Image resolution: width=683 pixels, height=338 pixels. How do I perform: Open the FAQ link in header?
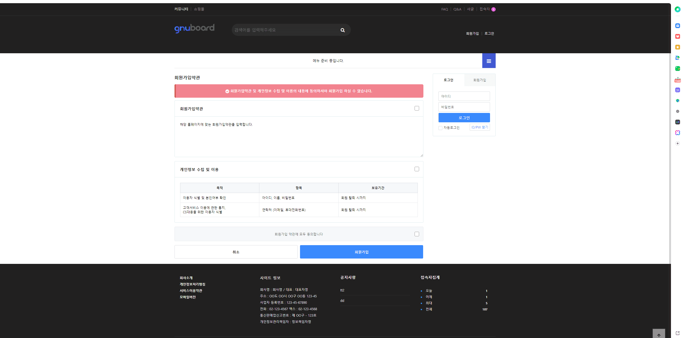click(444, 9)
